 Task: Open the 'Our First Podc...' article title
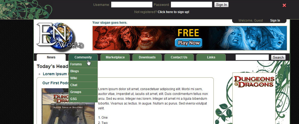click(x=55, y=83)
